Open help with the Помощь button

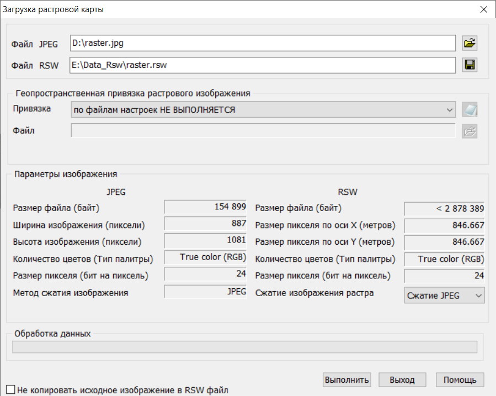pyautogui.click(x=460, y=380)
